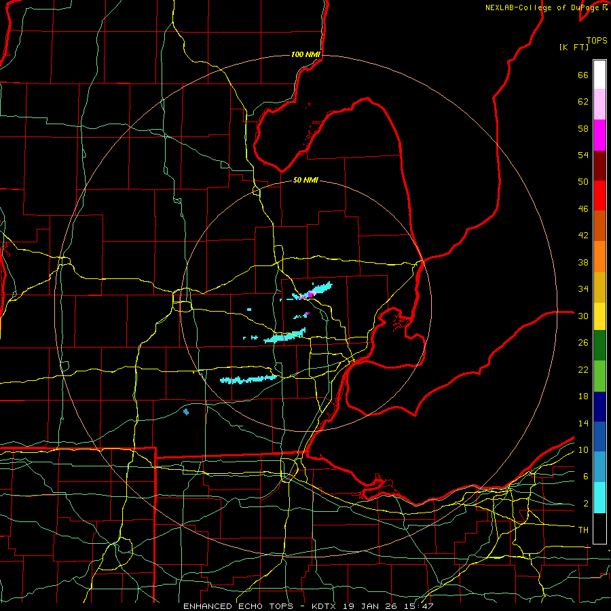The width and height of the screenshot is (611, 611).
Task: Click the 38 legend value
Action: (583, 262)
